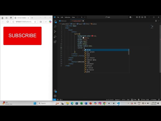Open the Accounts menu in VS Code

(x=55, y=91)
